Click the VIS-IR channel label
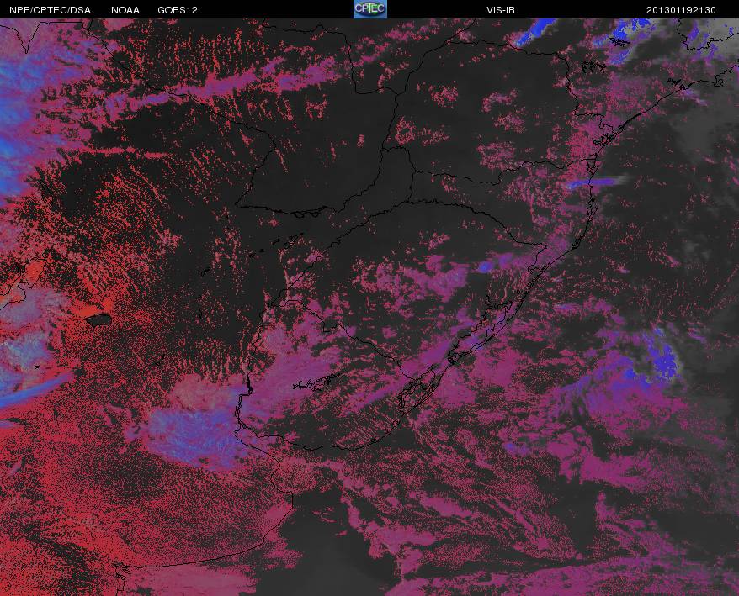Image resolution: width=739 pixels, height=596 pixels. [501, 10]
